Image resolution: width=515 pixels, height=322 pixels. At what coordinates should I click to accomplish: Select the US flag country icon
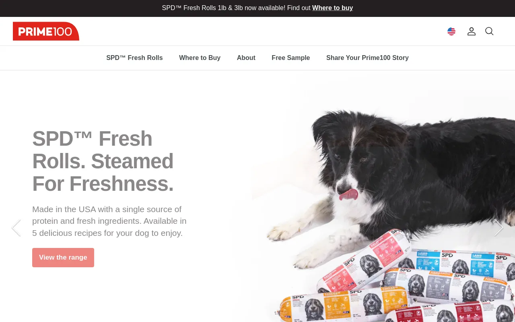click(451, 31)
